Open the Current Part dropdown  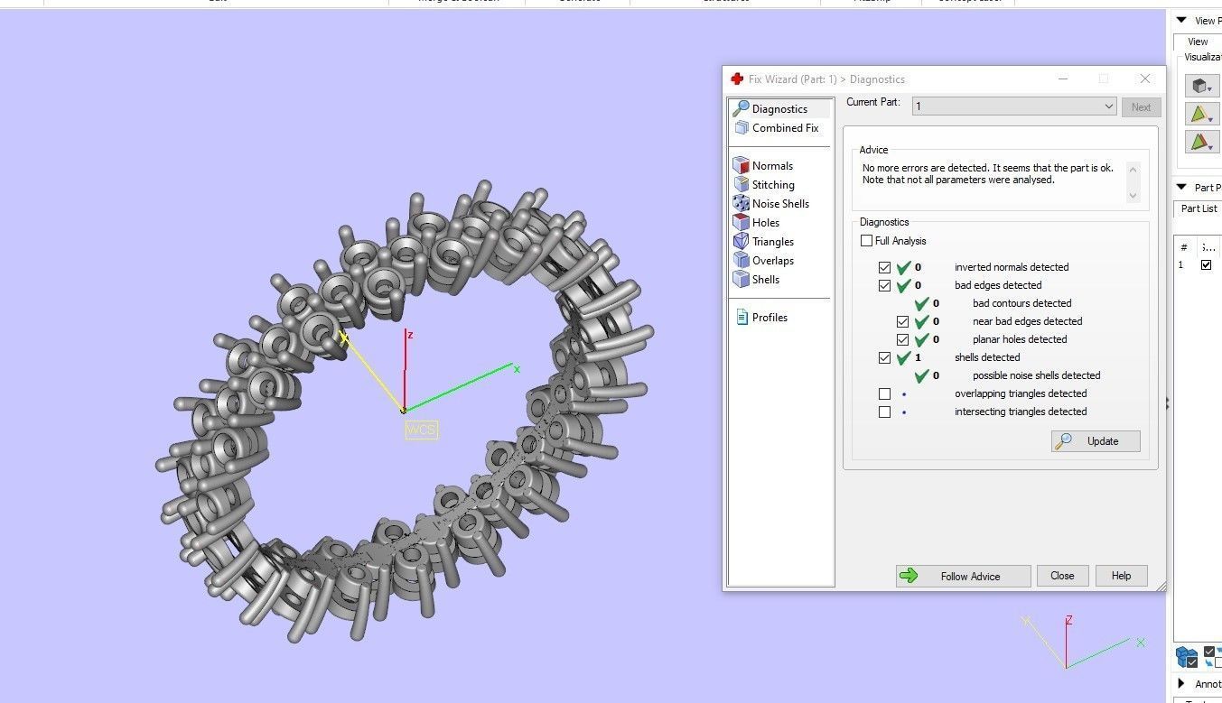tap(1015, 106)
